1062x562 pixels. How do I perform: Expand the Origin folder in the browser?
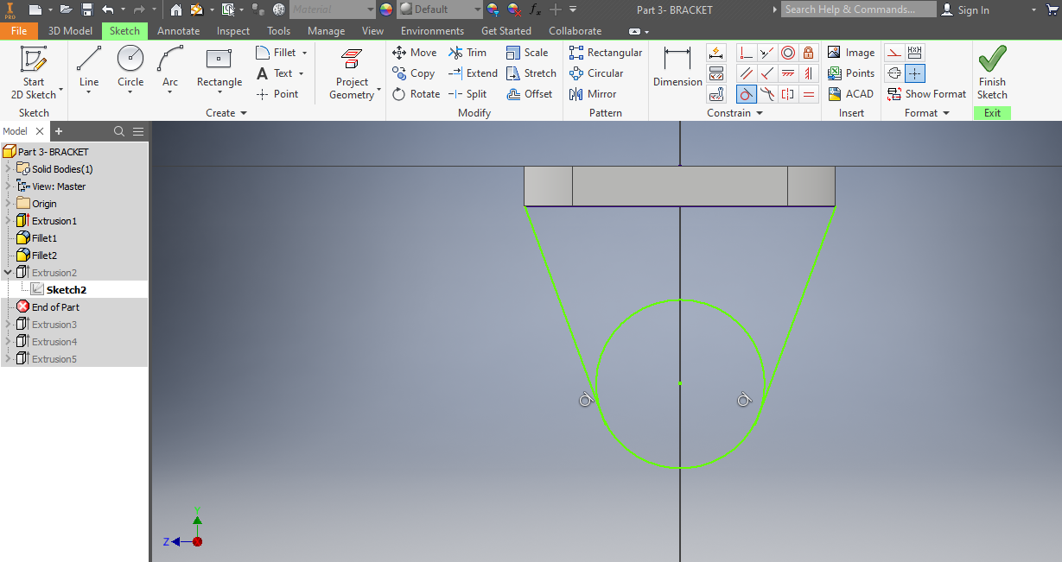pos(7,203)
